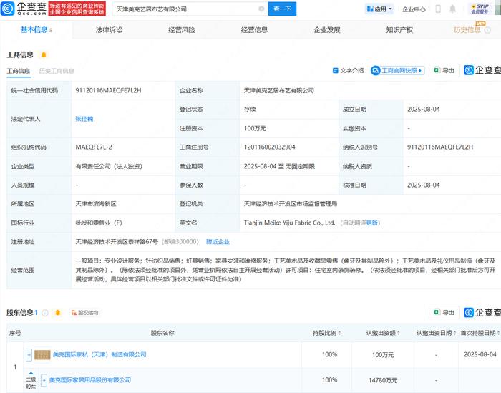Select 登记机关 天津经济技术开发区市场监督管理局 text
This screenshot has width=501, height=393.
click(291, 204)
